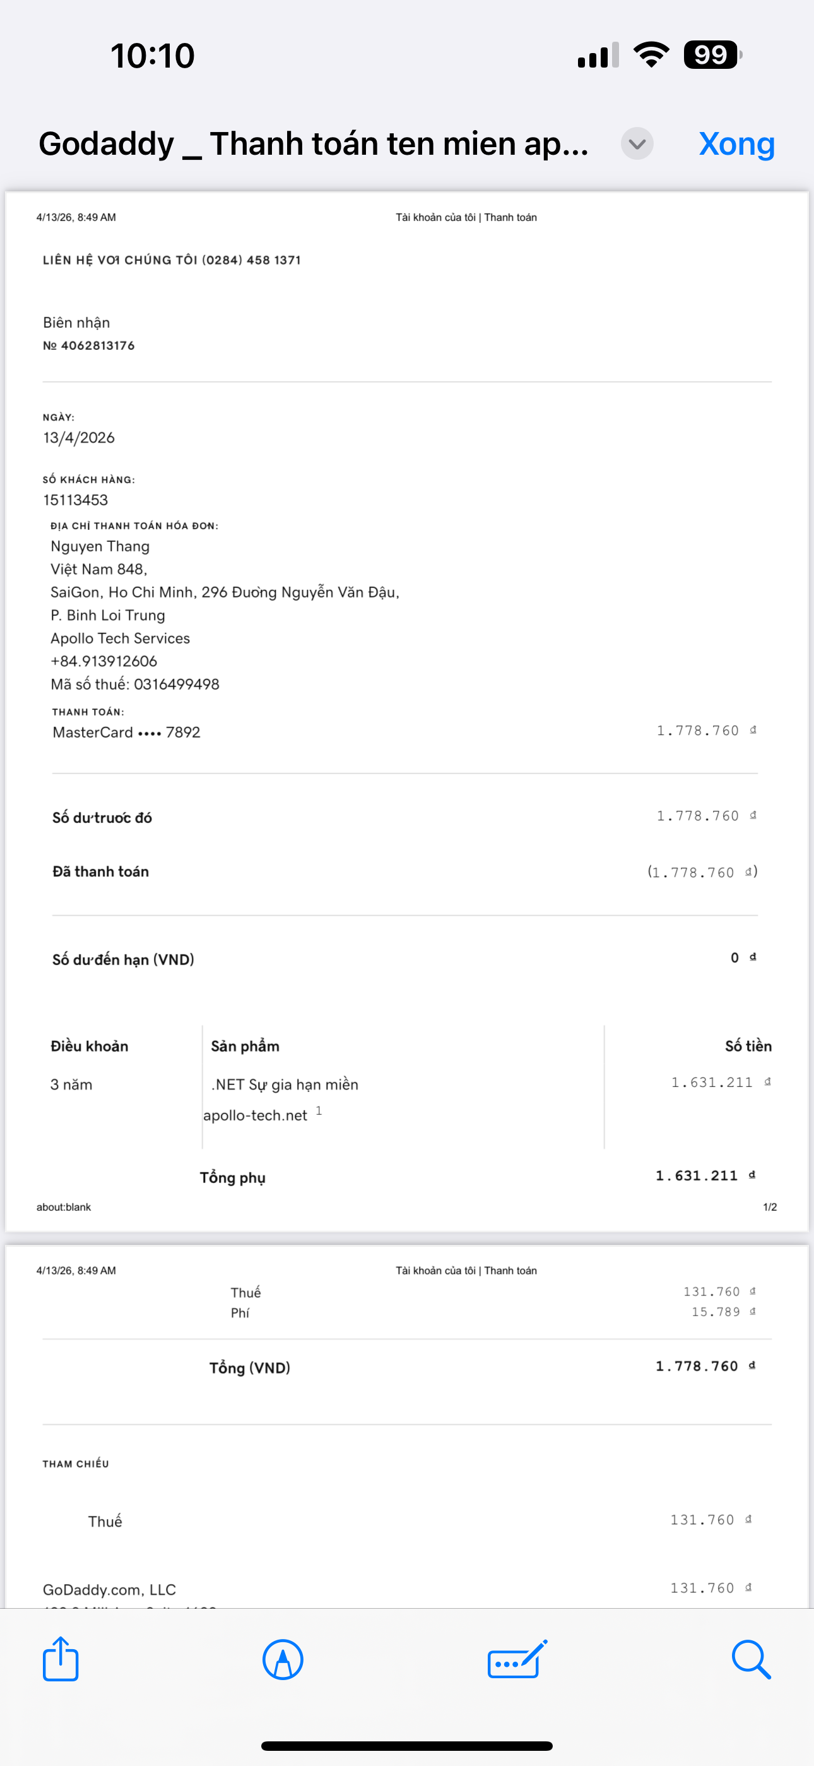Tap the Wi-Fi status icon
The width and height of the screenshot is (814, 1766).
point(651,55)
